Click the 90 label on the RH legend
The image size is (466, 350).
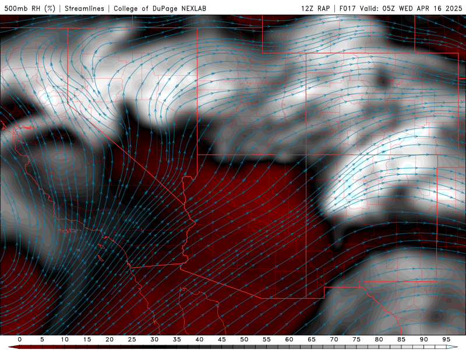(x=423, y=339)
